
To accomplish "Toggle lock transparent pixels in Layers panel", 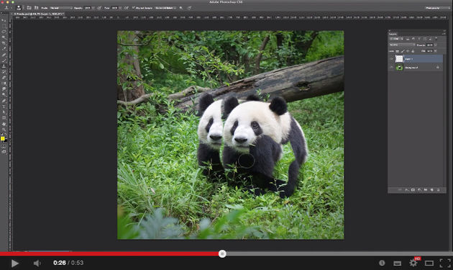I will (397, 51).
